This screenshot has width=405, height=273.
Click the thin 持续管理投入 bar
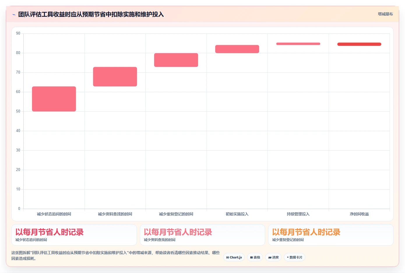tap(298, 44)
